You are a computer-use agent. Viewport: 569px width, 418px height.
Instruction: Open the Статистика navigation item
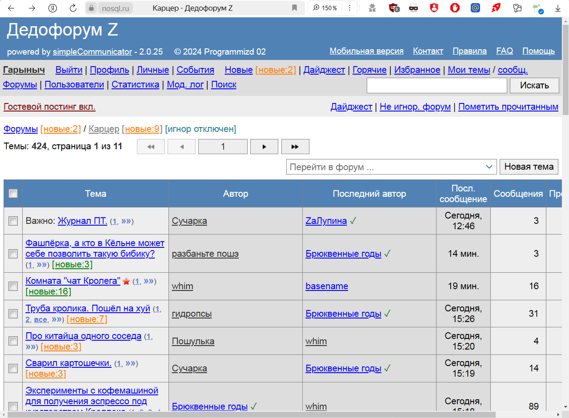click(x=135, y=84)
